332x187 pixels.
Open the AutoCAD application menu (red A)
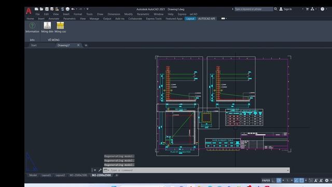pyautogui.click(x=29, y=10)
